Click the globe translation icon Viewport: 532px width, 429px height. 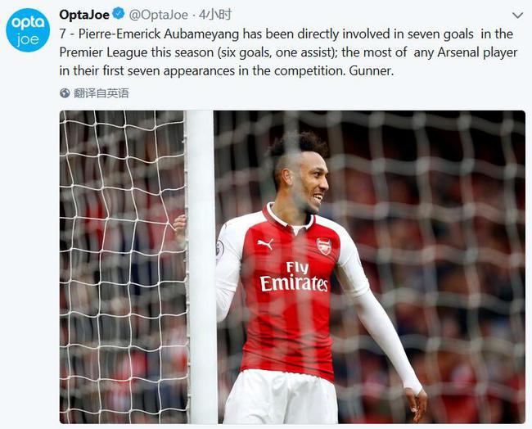click(65, 93)
